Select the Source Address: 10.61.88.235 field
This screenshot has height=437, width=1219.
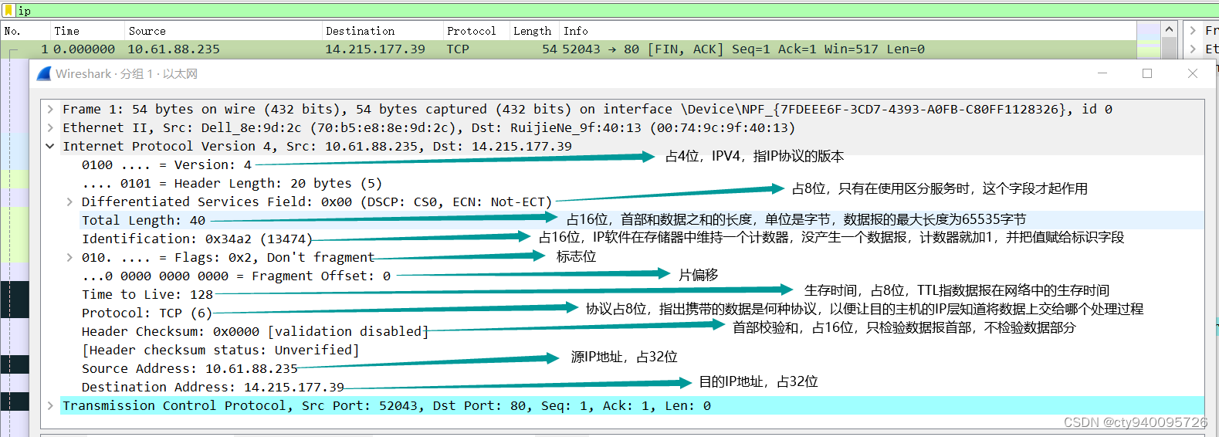point(190,368)
